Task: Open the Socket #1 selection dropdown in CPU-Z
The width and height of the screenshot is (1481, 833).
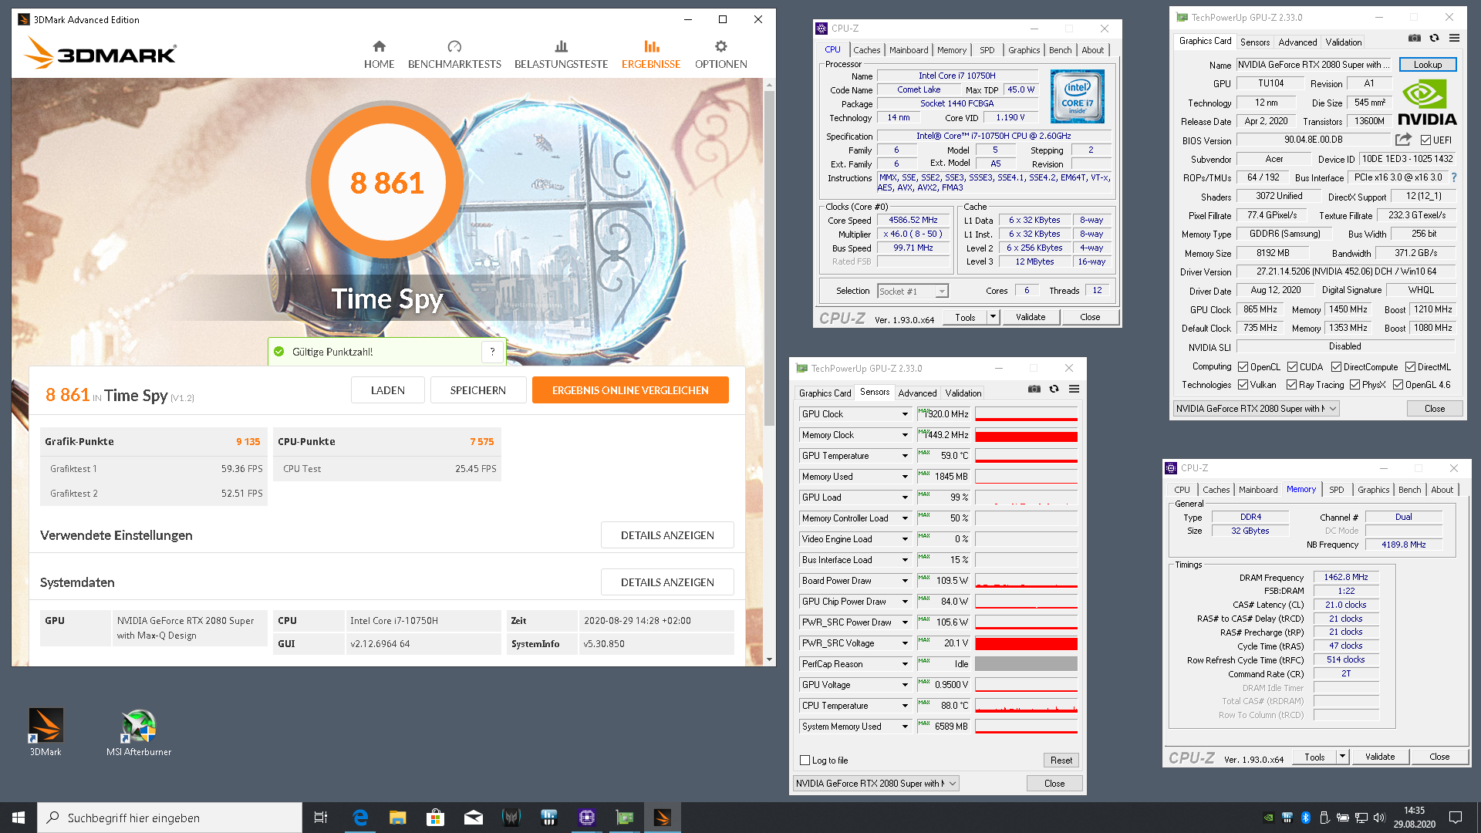Action: pyautogui.click(x=913, y=292)
